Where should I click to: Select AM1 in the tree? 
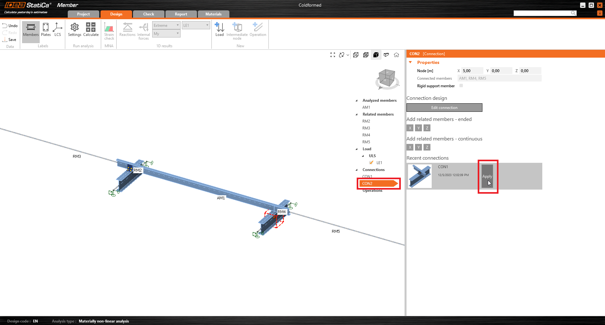click(366, 107)
